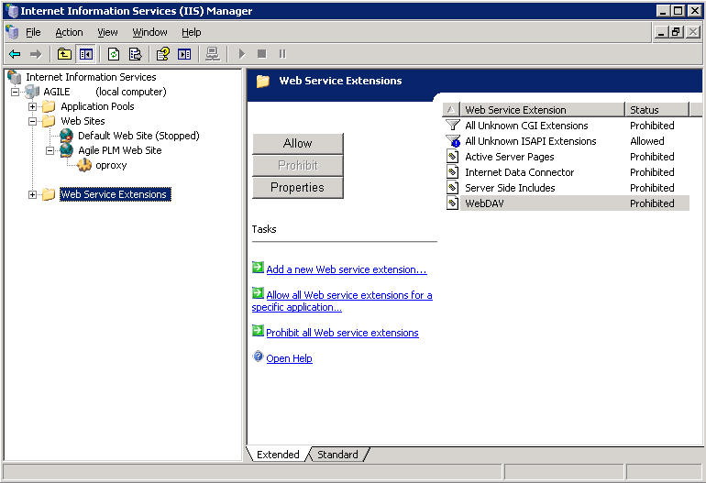Click the oproxy gear icon in tree
The image size is (706, 483).
coord(84,165)
